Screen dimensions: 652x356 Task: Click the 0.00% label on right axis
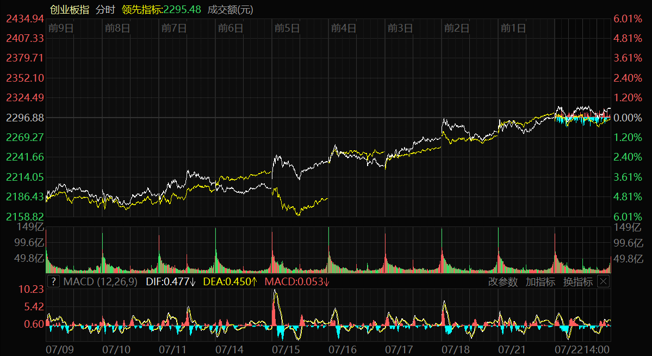point(627,118)
